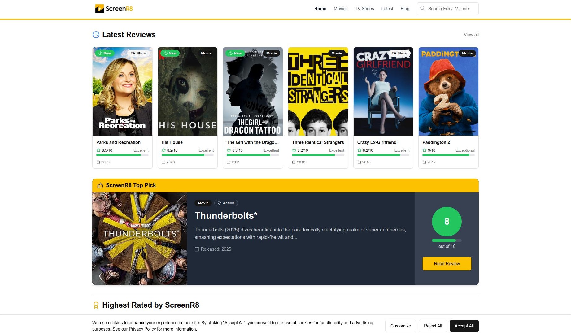
Task: Click the Highest Rated by ScreenR8 heading
Action: tap(151, 305)
